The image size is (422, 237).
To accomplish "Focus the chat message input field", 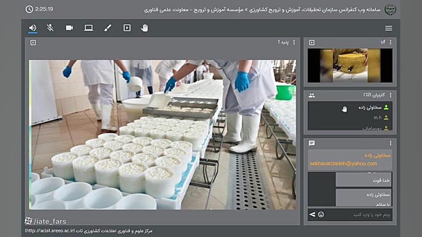I will 358,215.
